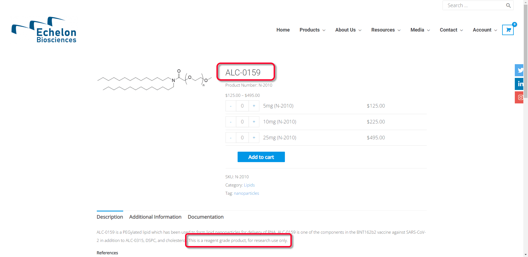This screenshot has width=528, height=257.
Task: Increase 10mg quantity with plus
Action: click(254, 122)
